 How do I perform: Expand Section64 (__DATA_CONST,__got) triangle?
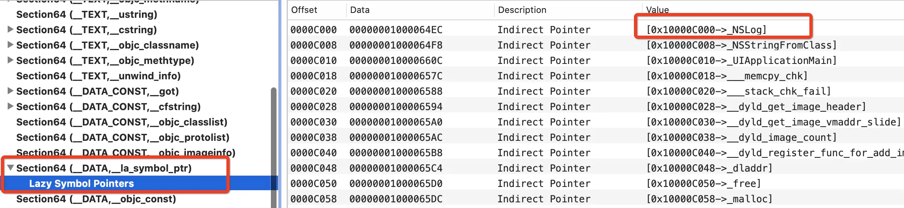click(x=11, y=91)
